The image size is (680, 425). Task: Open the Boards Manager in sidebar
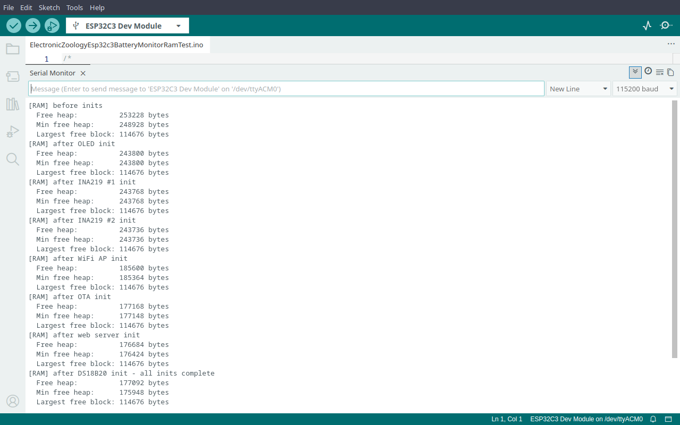[13, 76]
